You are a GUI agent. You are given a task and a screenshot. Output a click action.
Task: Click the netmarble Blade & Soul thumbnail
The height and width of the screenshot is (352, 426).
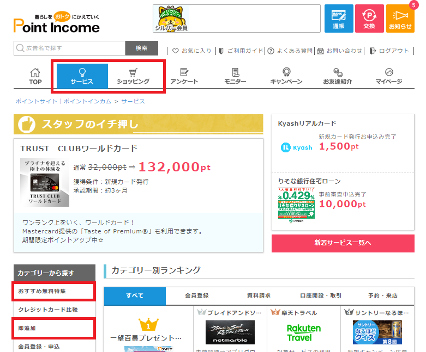pos(230,332)
